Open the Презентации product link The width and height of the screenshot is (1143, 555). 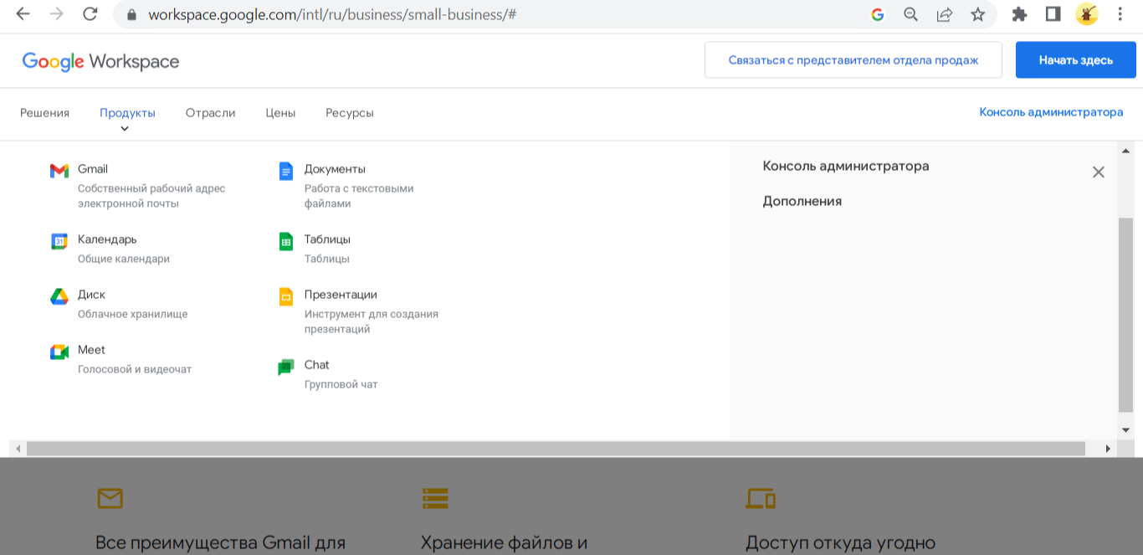point(341,295)
